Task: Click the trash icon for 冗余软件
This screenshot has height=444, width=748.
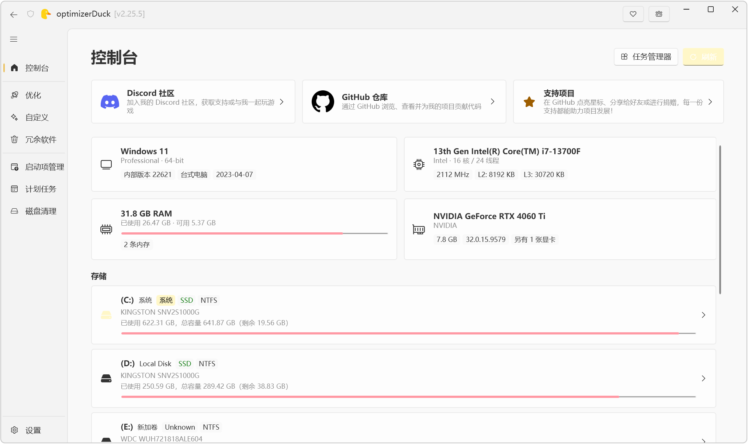Action: click(x=14, y=139)
